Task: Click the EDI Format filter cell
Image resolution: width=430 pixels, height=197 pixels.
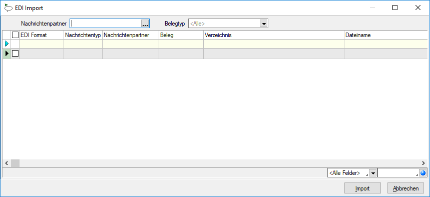Action: pos(42,44)
